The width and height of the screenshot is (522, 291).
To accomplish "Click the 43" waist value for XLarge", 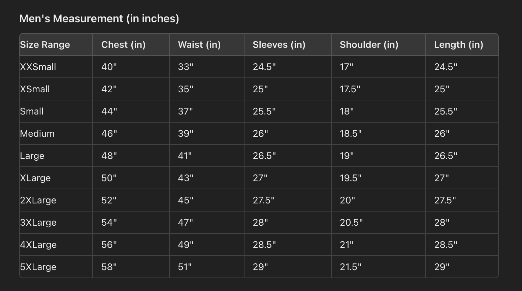I will tap(186, 178).
